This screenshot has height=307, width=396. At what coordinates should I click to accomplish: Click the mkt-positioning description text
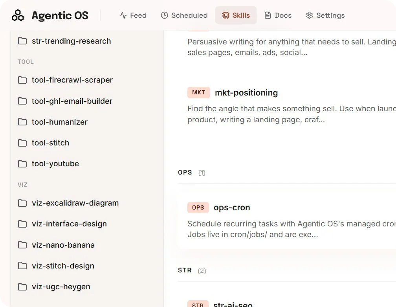(291, 114)
